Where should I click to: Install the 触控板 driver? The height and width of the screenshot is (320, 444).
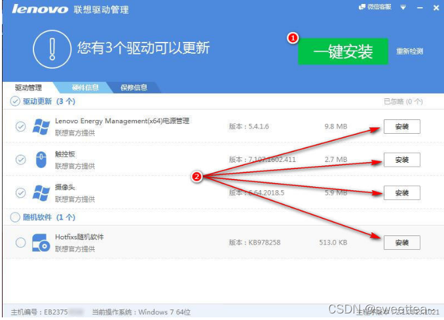pyautogui.click(x=402, y=160)
